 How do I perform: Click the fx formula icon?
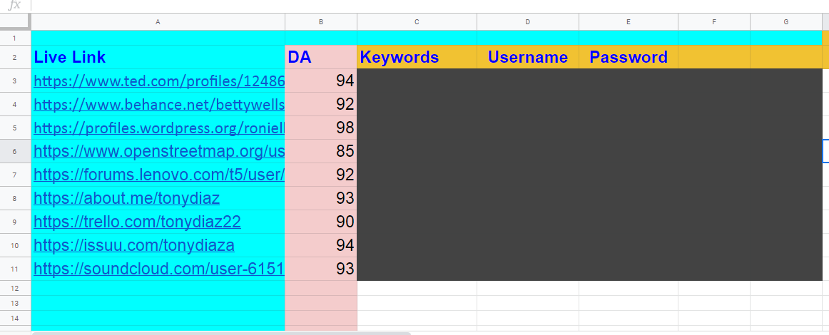pyautogui.click(x=15, y=6)
